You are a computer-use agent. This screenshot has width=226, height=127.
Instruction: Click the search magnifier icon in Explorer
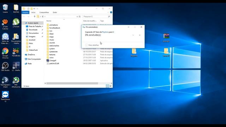[x=109, y=17]
